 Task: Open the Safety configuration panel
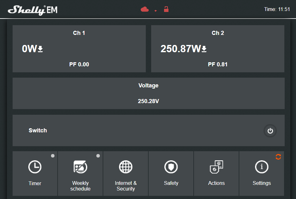(171, 174)
